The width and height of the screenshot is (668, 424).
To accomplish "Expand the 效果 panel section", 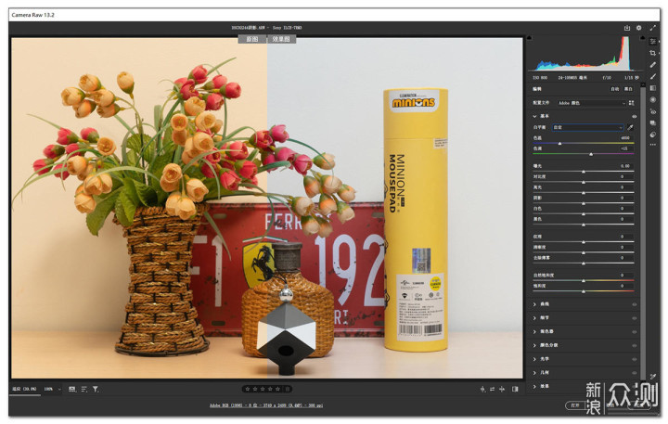I will 534,386.
